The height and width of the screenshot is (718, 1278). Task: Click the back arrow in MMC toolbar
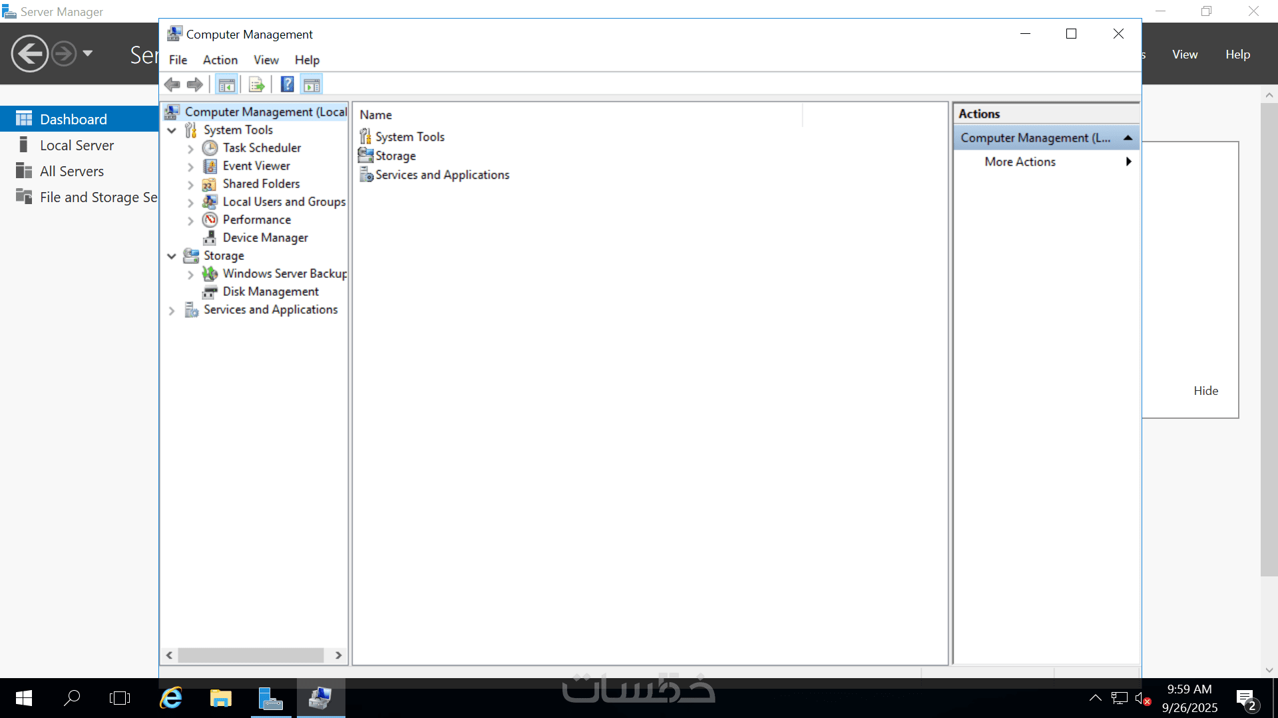tap(172, 84)
